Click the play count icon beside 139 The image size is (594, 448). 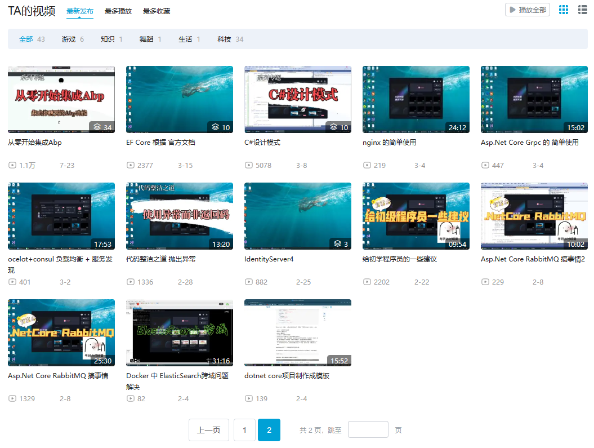pos(249,399)
